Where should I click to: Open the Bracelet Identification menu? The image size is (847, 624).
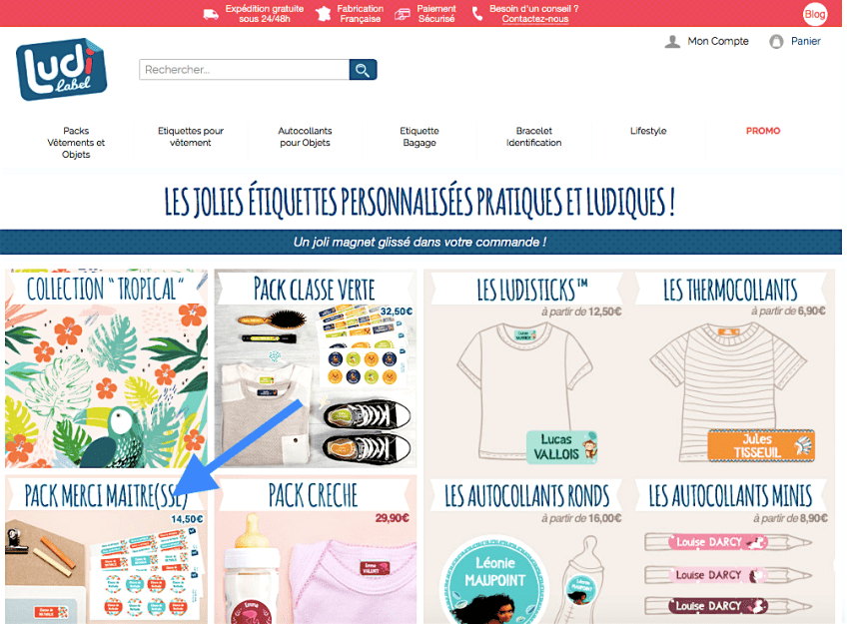click(533, 137)
